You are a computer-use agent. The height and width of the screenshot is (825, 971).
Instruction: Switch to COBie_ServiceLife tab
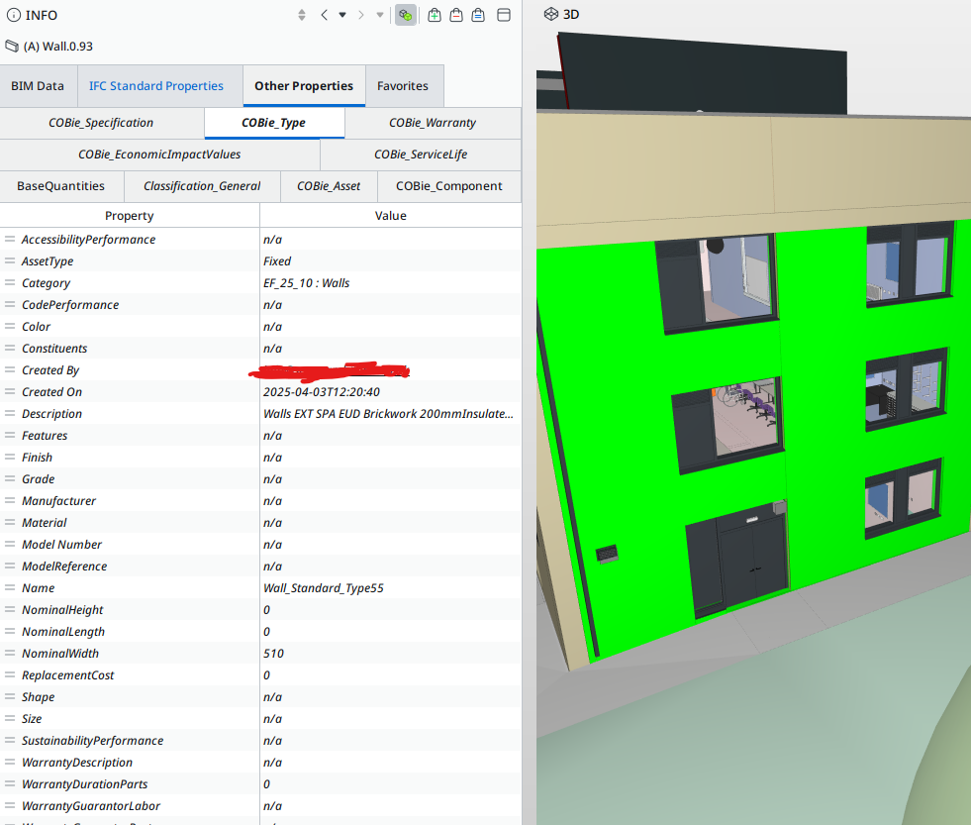click(x=421, y=155)
